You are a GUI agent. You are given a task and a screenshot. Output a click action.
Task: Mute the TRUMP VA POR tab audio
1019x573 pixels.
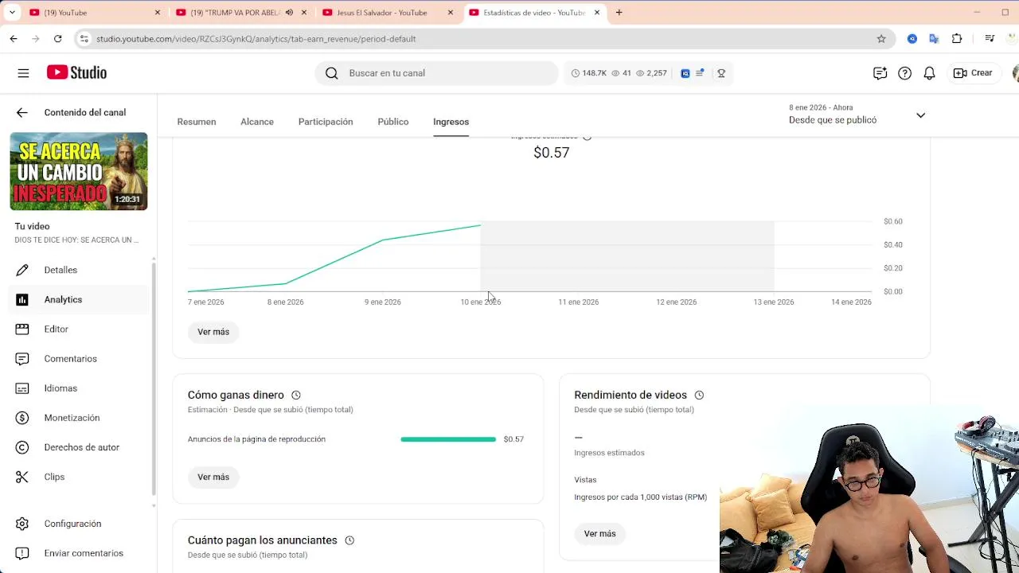[289, 13]
